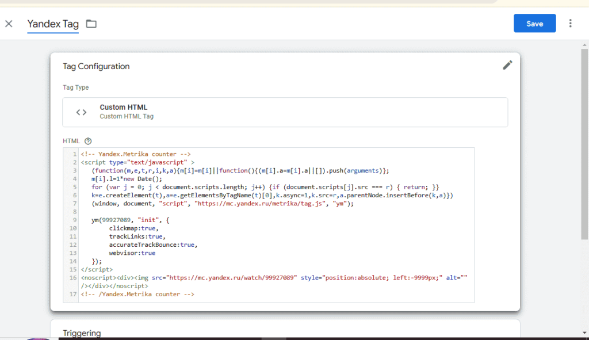Click line number 8 in the gutter

pos(75,212)
